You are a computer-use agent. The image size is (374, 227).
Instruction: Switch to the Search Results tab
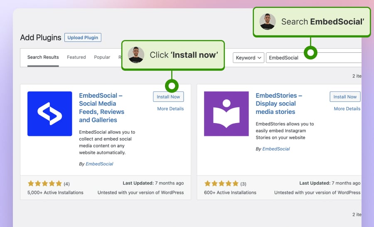pos(43,57)
